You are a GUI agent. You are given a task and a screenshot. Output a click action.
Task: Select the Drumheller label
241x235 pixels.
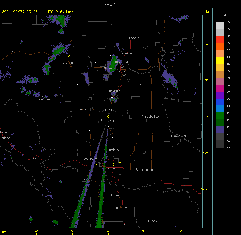click(x=178, y=136)
